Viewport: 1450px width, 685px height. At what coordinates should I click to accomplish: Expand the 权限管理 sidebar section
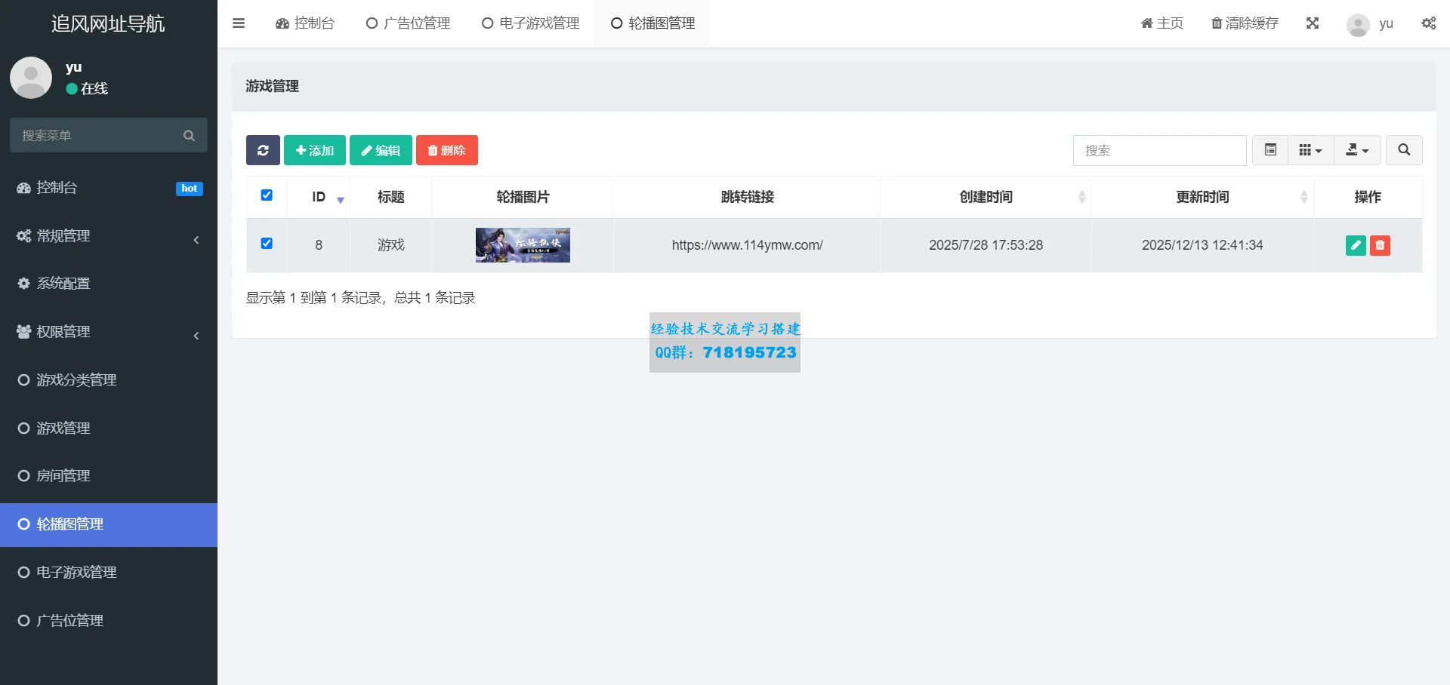(x=108, y=332)
